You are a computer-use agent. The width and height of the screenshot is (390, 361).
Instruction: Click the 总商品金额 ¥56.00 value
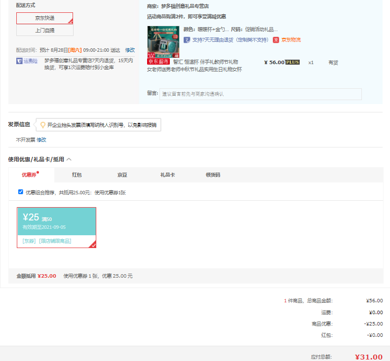coord(374,301)
